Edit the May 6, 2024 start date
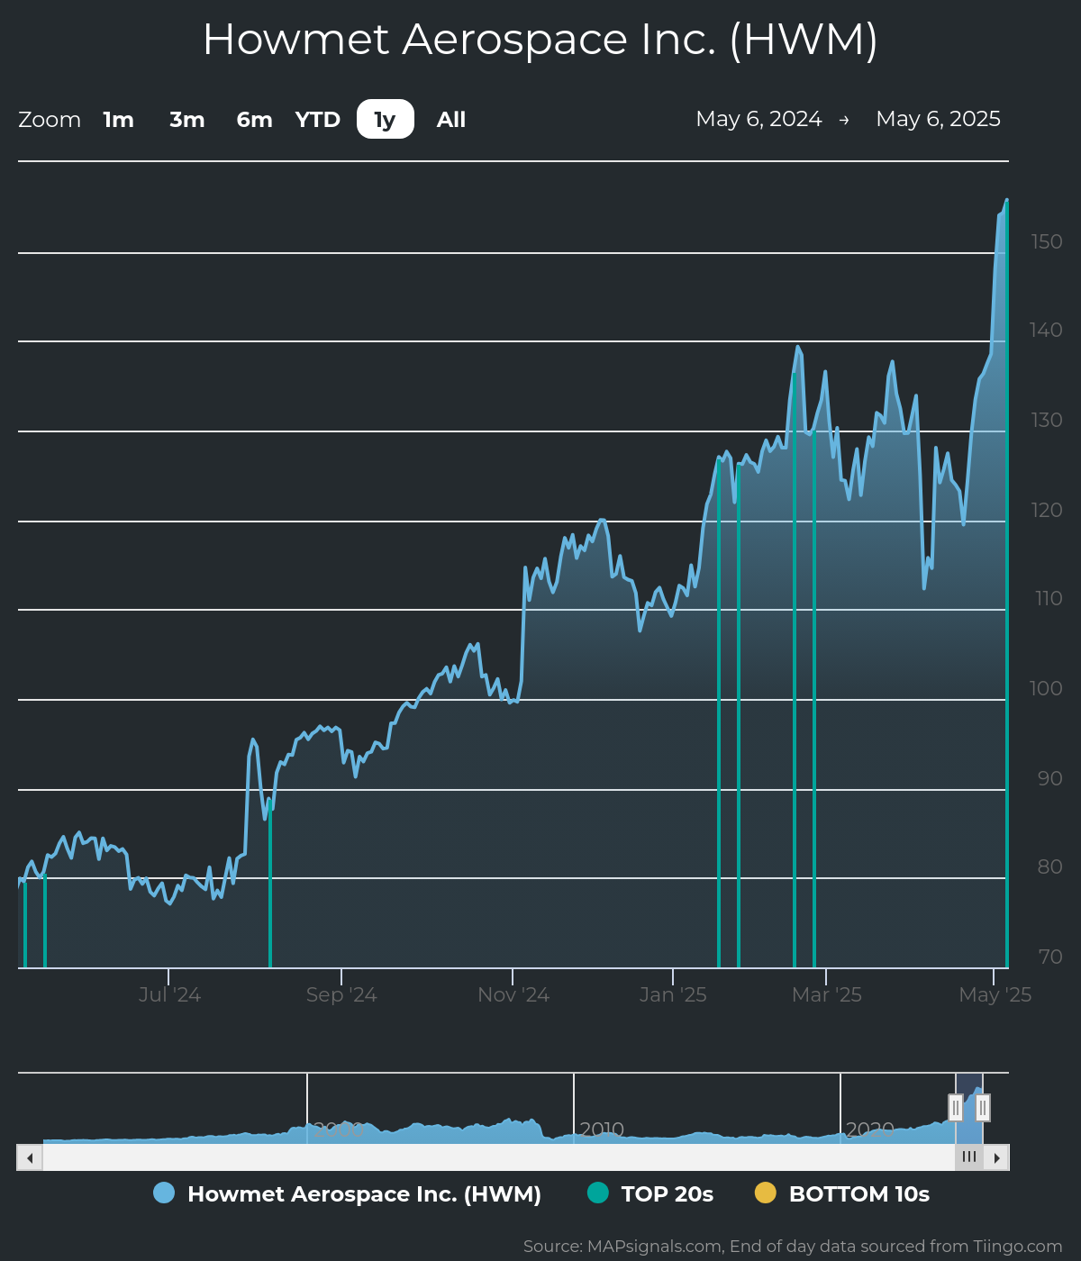 (x=759, y=119)
